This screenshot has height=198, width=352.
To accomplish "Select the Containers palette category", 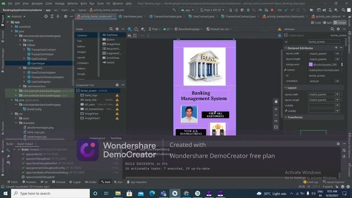I will point(83,63).
